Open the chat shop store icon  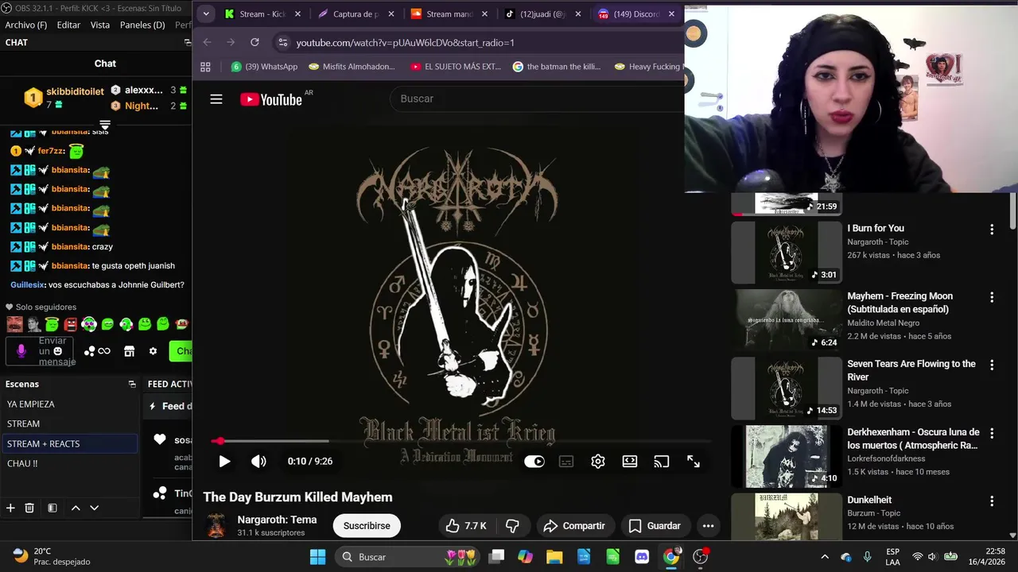130,351
